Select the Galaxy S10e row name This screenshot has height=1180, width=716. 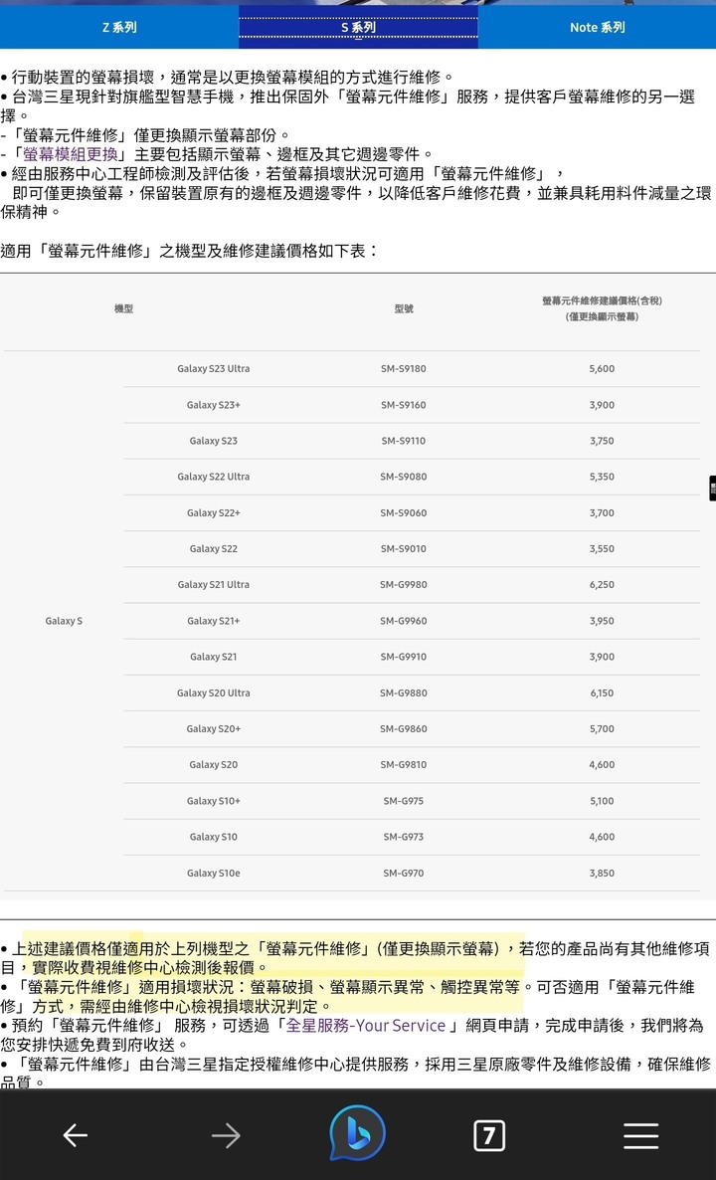pos(214,873)
